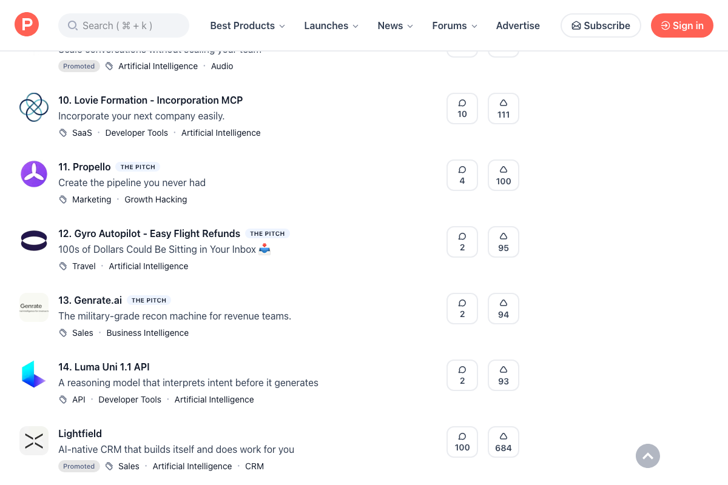
Task: Open the Product Hunt home logo
Action: tap(27, 25)
